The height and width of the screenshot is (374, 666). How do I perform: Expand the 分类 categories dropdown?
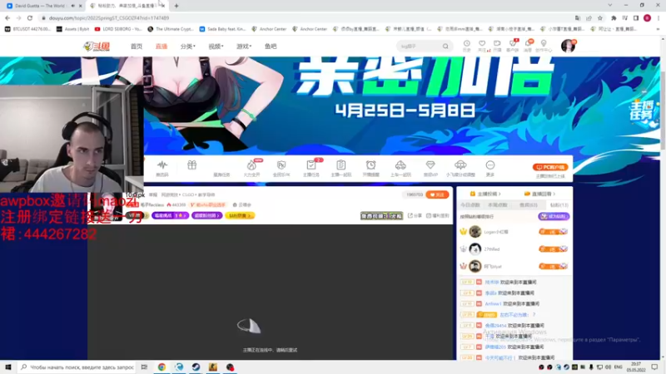click(188, 47)
